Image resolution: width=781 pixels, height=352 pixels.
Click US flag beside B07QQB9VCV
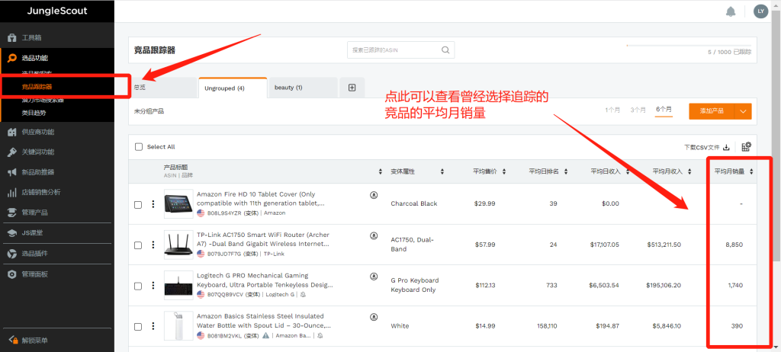point(201,295)
